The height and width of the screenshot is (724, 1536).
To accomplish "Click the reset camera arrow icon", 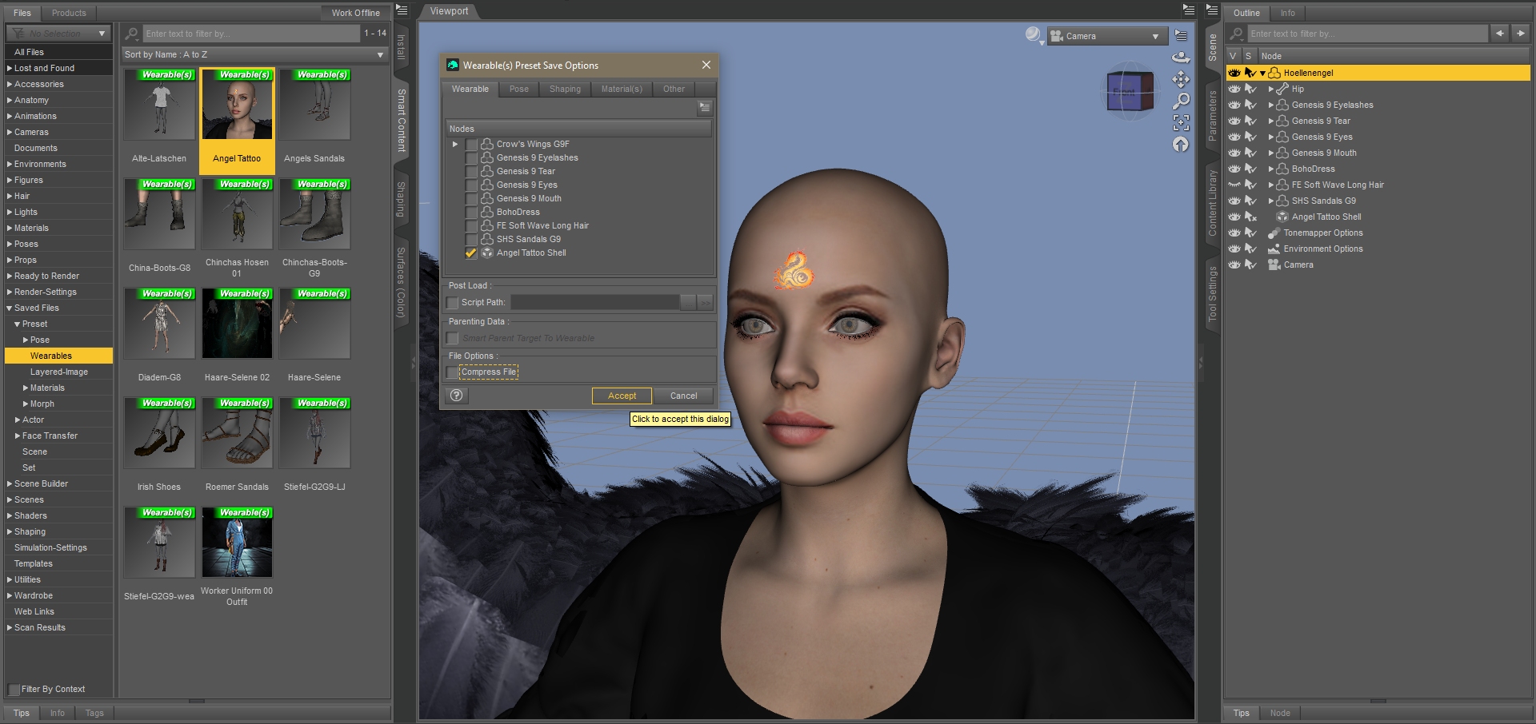I will point(1181,144).
